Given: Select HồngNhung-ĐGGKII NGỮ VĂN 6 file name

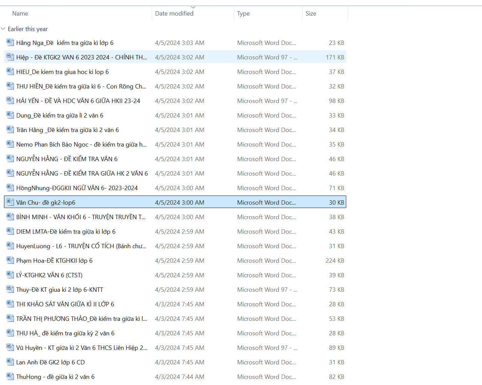Looking at the screenshot, I should tap(77, 188).
